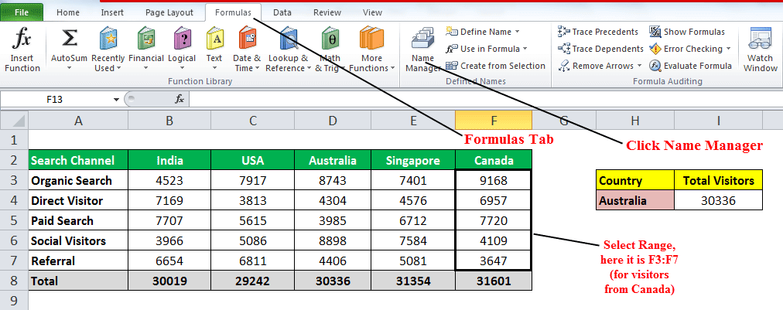
Task: Open the Watch Window
Action: click(760, 50)
